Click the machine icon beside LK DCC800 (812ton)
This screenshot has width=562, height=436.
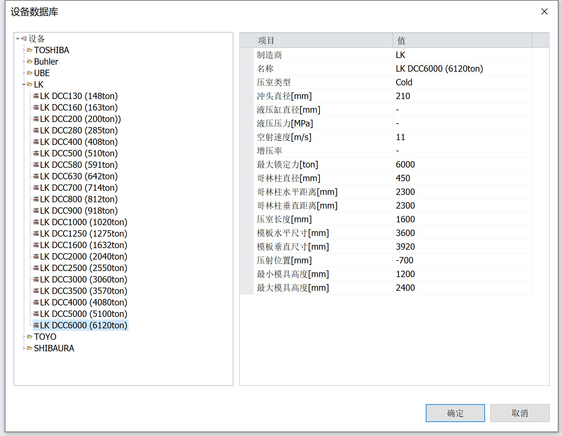click(x=36, y=199)
